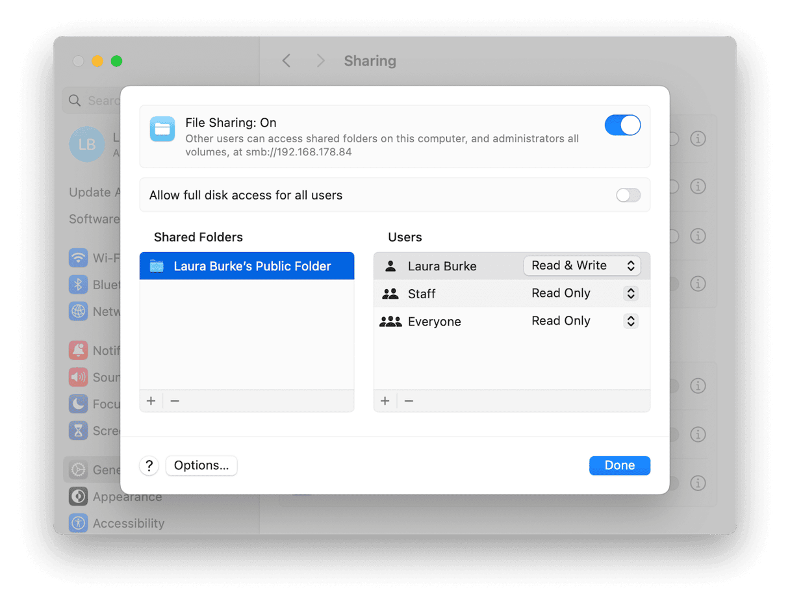Image resolution: width=790 pixels, height=605 pixels.
Task: Select General from the sidebar
Action: (x=78, y=469)
